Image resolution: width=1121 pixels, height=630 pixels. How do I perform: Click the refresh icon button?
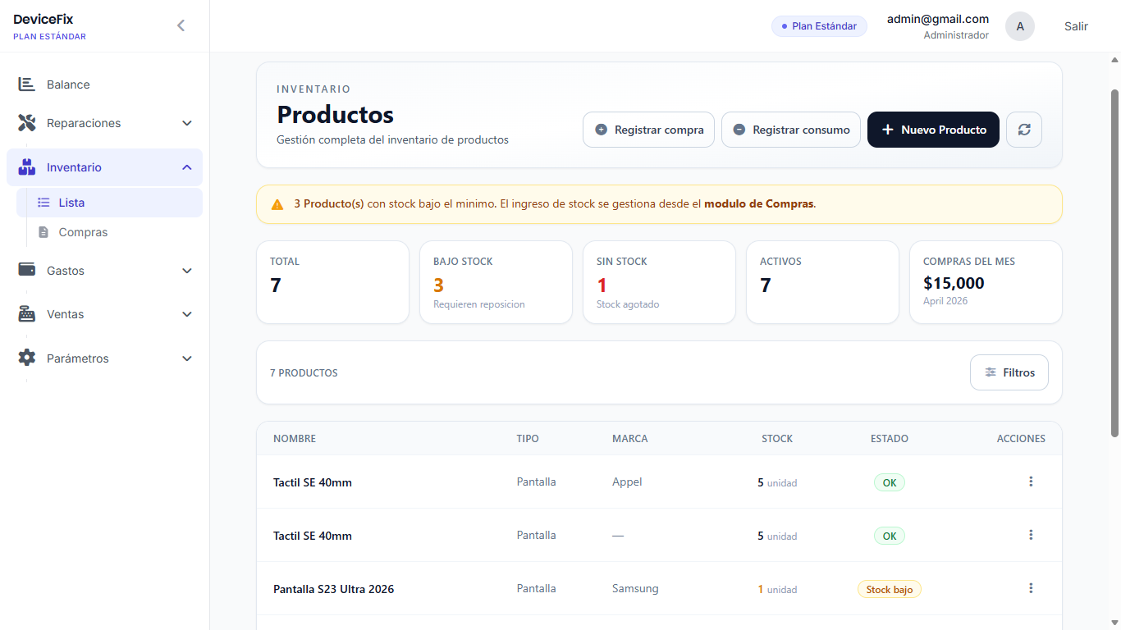[1023, 130]
